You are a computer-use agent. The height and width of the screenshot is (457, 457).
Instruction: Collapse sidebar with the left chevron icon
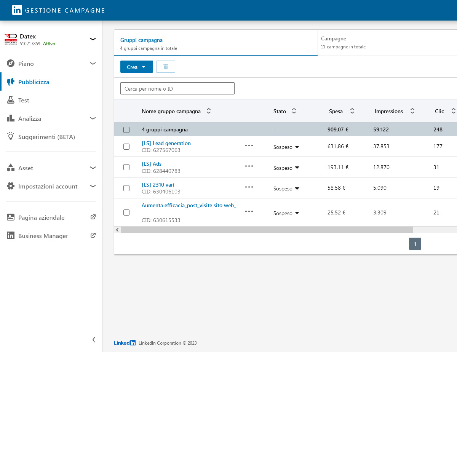coord(94,340)
